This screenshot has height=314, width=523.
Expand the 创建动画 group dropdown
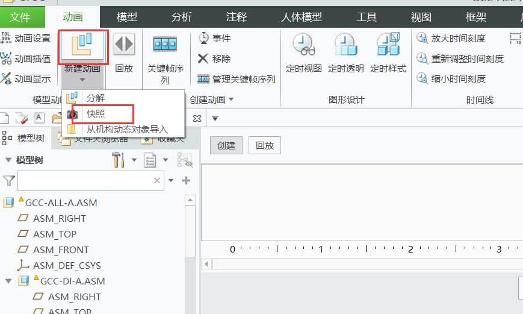(x=232, y=99)
